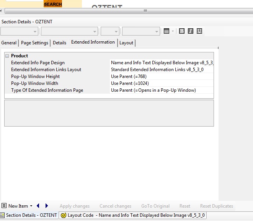
Task: Select Type Of Extended Information Page row
Action: [x=47, y=90]
